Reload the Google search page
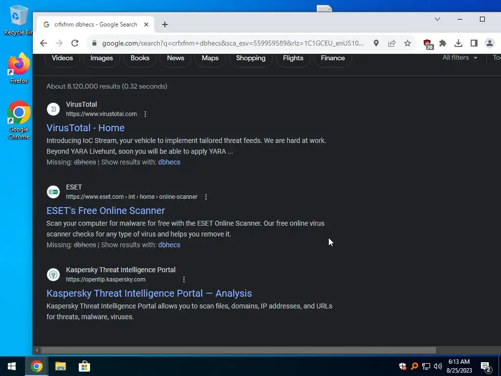The width and height of the screenshot is (501, 376). click(x=75, y=43)
